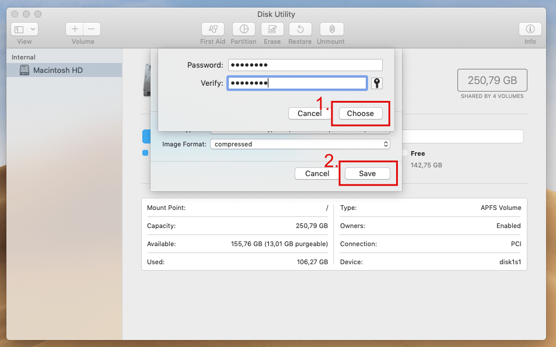Screen dimensions: 556x347
Task: Click the Restore toolbar icon
Action: [300, 29]
